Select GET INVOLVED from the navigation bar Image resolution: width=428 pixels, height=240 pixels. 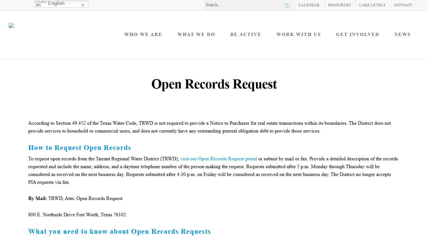(x=358, y=34)
